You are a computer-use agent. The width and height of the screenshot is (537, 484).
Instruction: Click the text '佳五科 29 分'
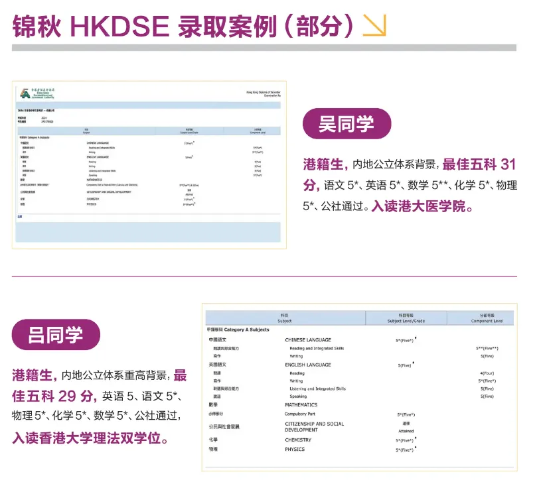click(52, 396)
